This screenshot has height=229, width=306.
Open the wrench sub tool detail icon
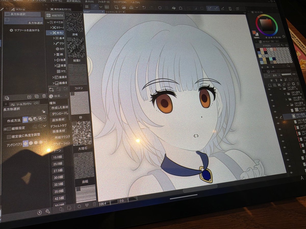pyautogui.click(x=47, y=212)
